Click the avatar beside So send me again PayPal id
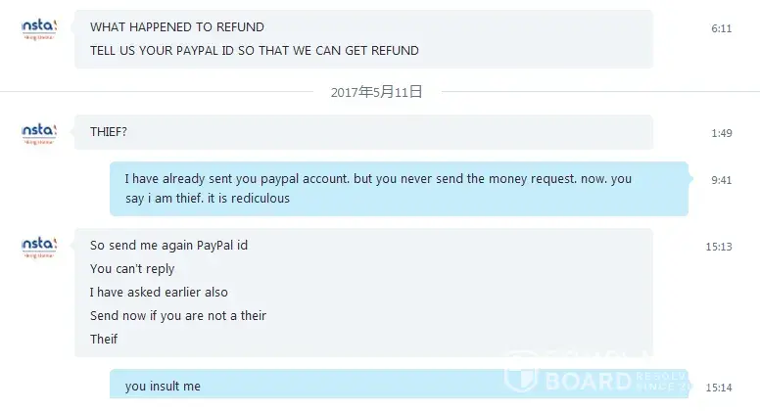This screenshot has height=412, width=760. point(39,246)
